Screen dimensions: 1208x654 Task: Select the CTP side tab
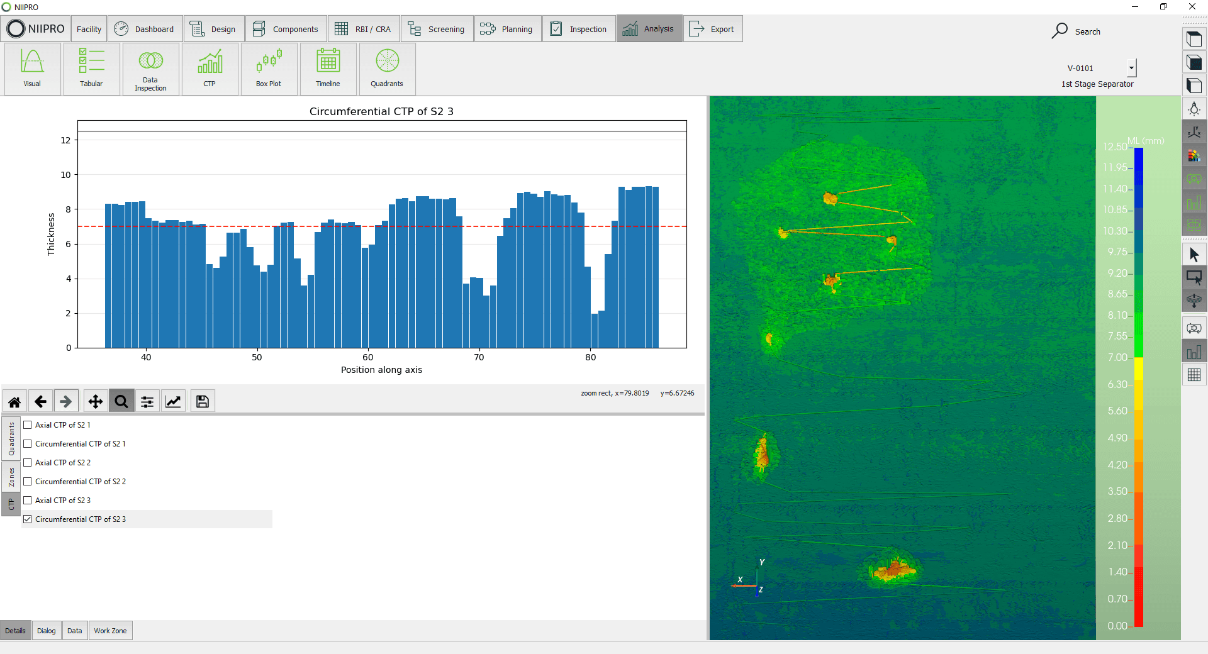point(11,504)
